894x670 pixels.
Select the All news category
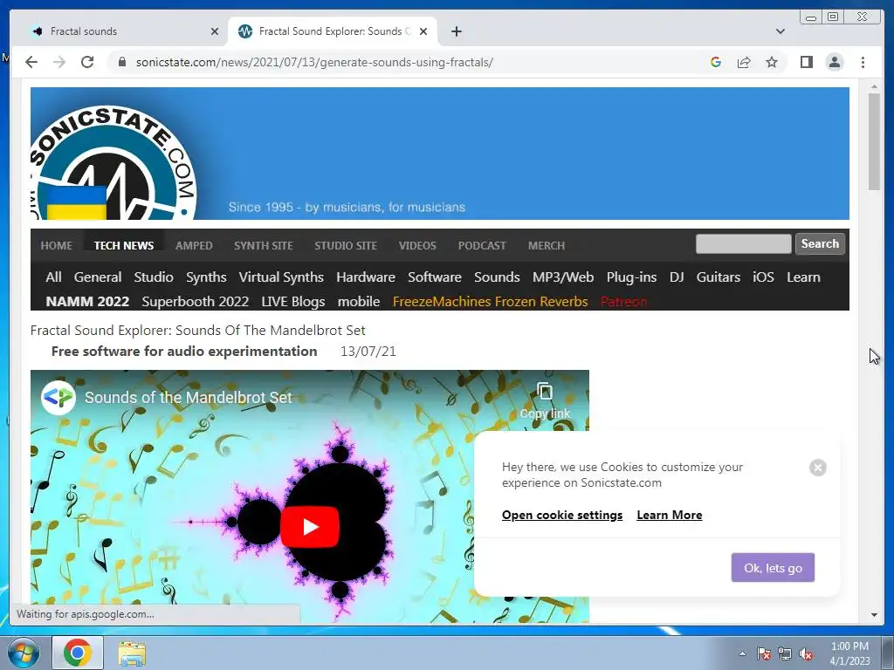click(x=53, y=277)
